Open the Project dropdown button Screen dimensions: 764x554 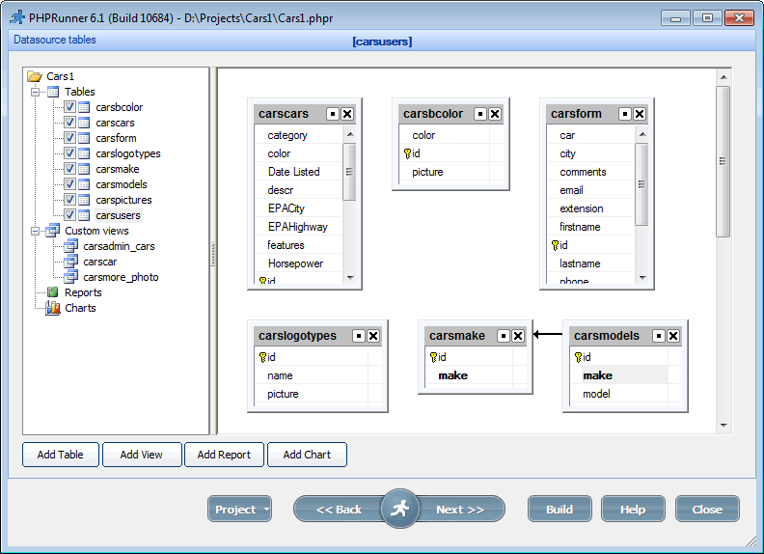click(x=239, y=510)
